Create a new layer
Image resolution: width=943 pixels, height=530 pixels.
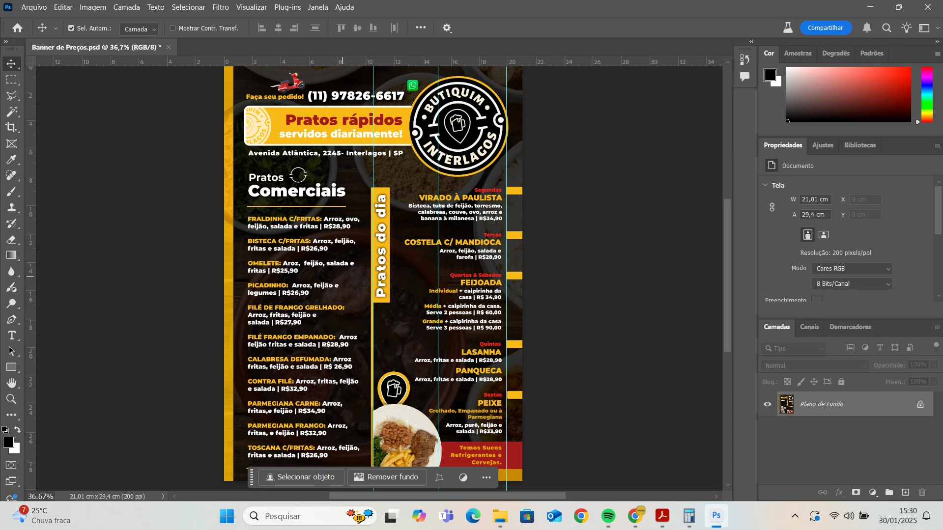click(906, 492)
